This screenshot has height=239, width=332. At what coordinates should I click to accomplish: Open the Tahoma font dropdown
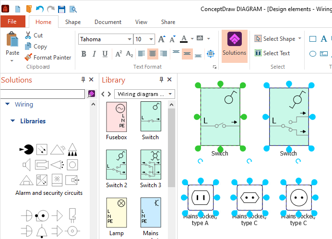[x=130, y=39]
